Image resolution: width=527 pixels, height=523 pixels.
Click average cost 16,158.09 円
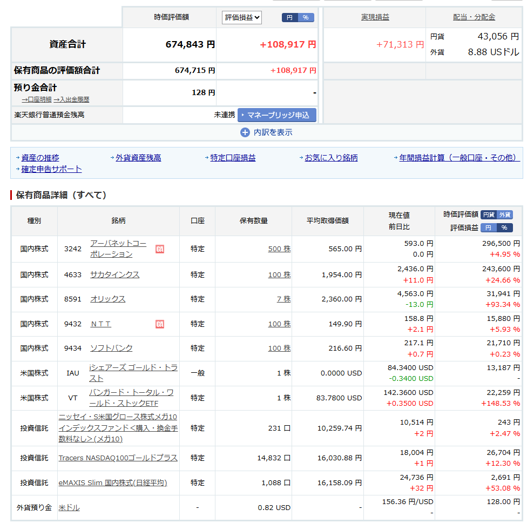coord(340,482)
